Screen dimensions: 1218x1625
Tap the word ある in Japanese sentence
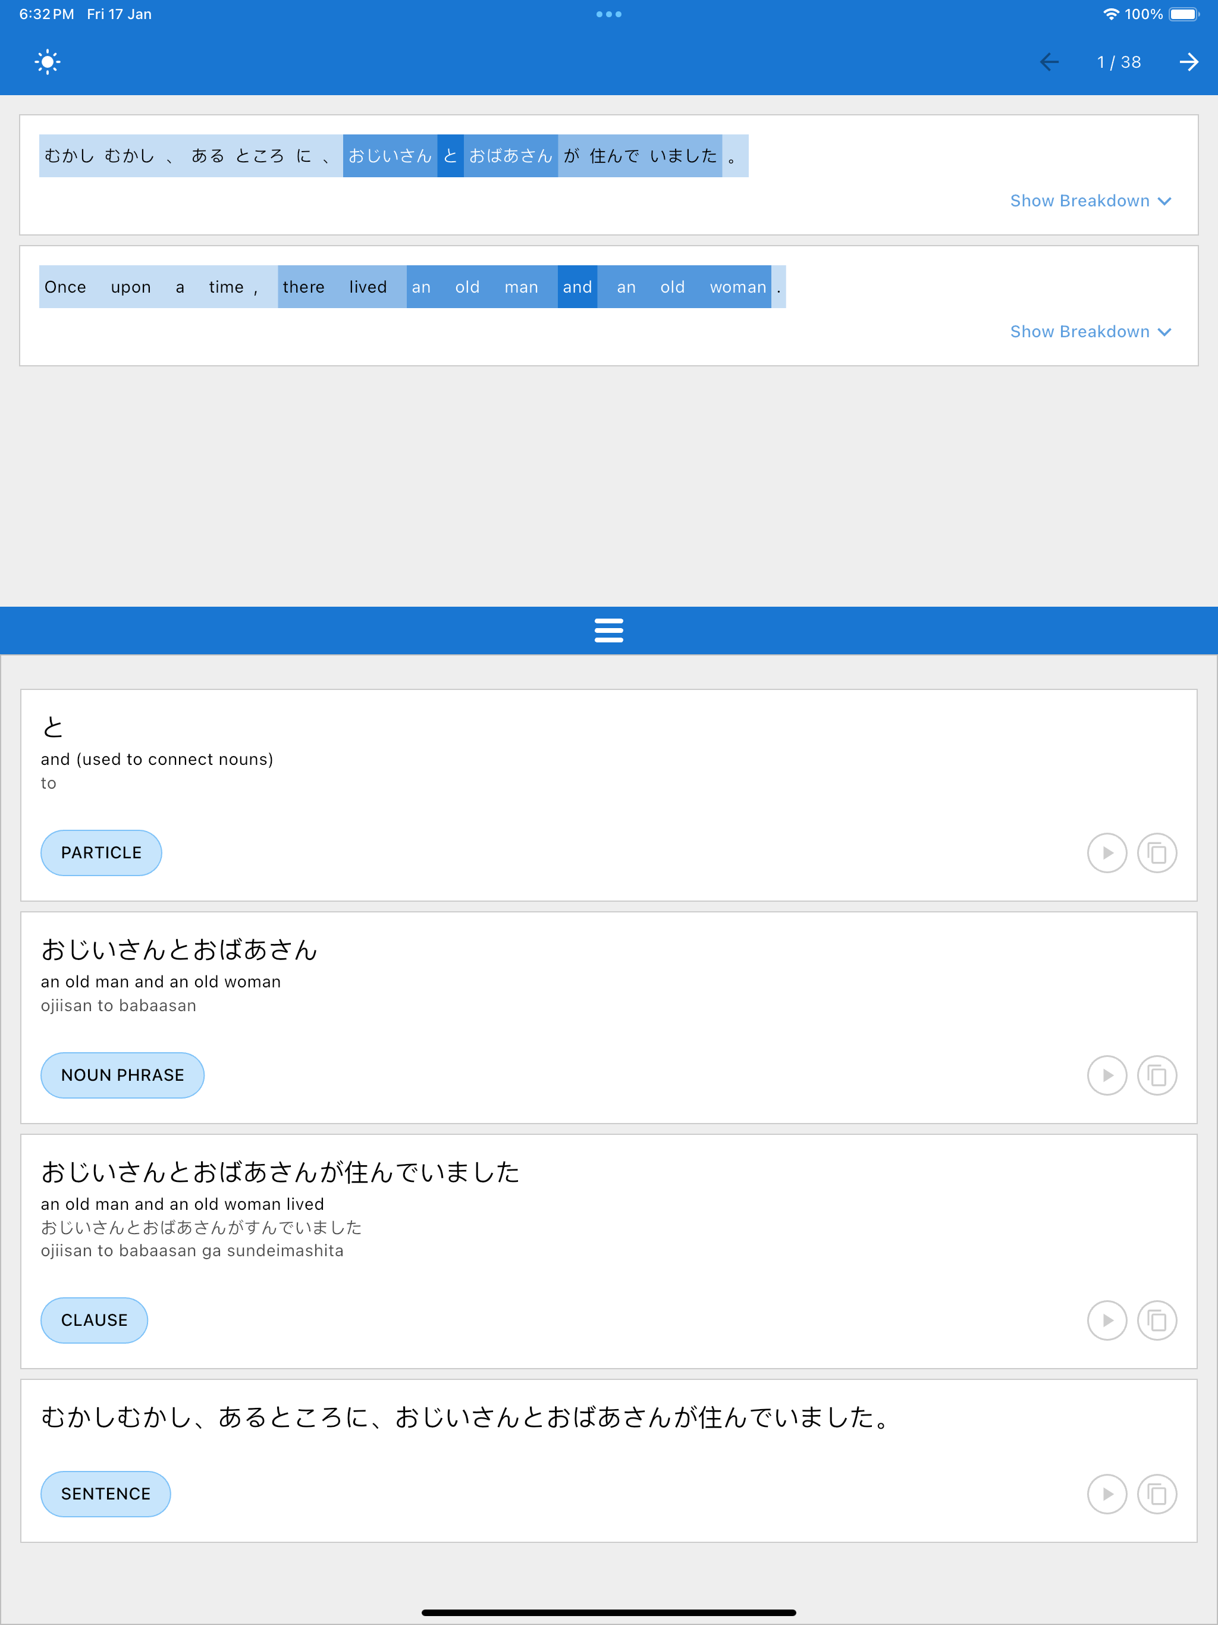pos(208,156)
